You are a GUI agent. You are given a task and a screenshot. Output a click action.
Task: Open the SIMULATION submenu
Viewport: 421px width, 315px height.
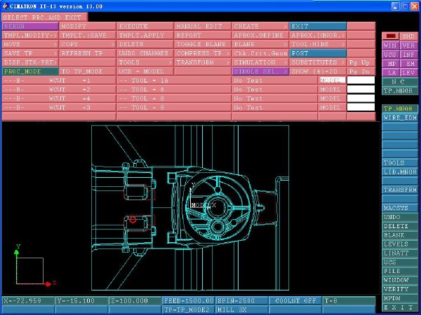coord(260,62)
